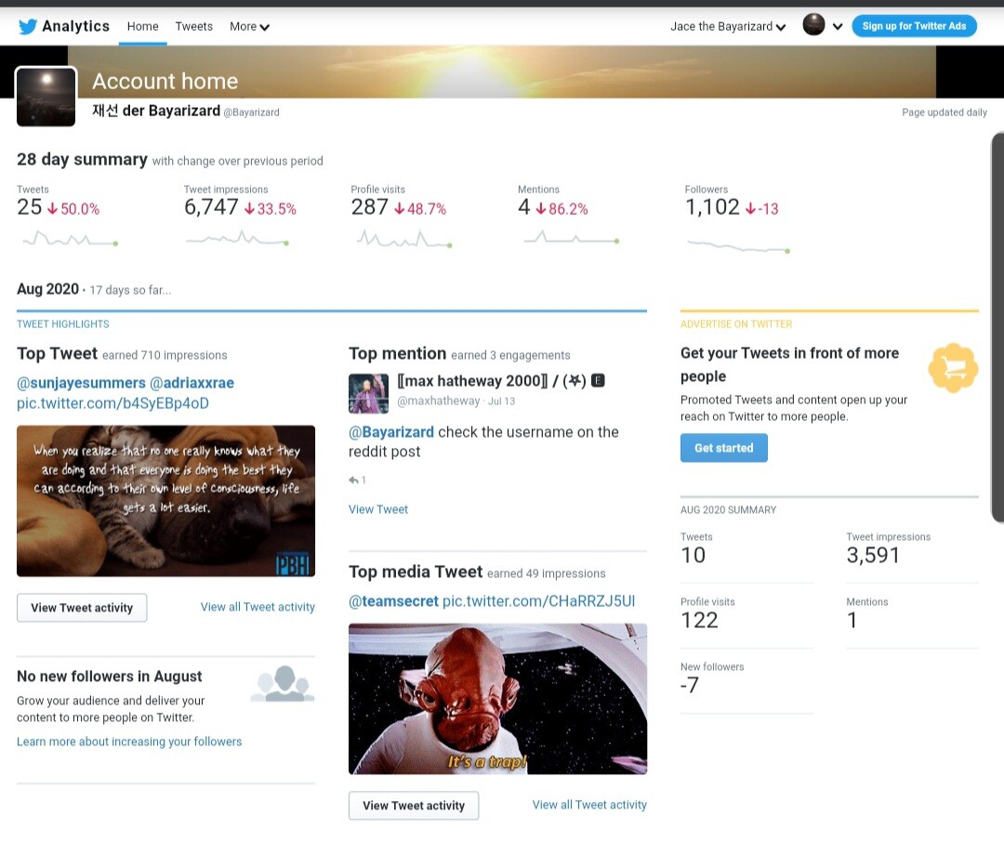Click the page vertical scrollbar
The width and height of the screenshot is (1004, 841).
[997, 327]
